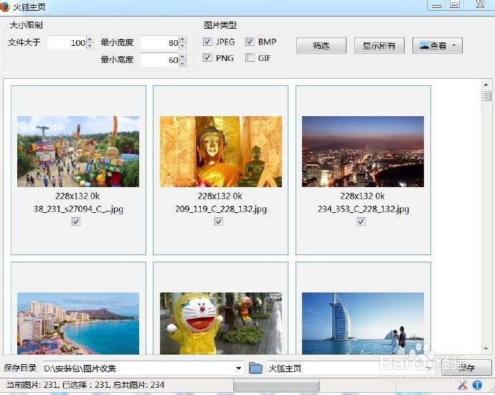The image size is (495, 395).
Task: Select the night city skyline thumbnail
Action: click(363, 151)
